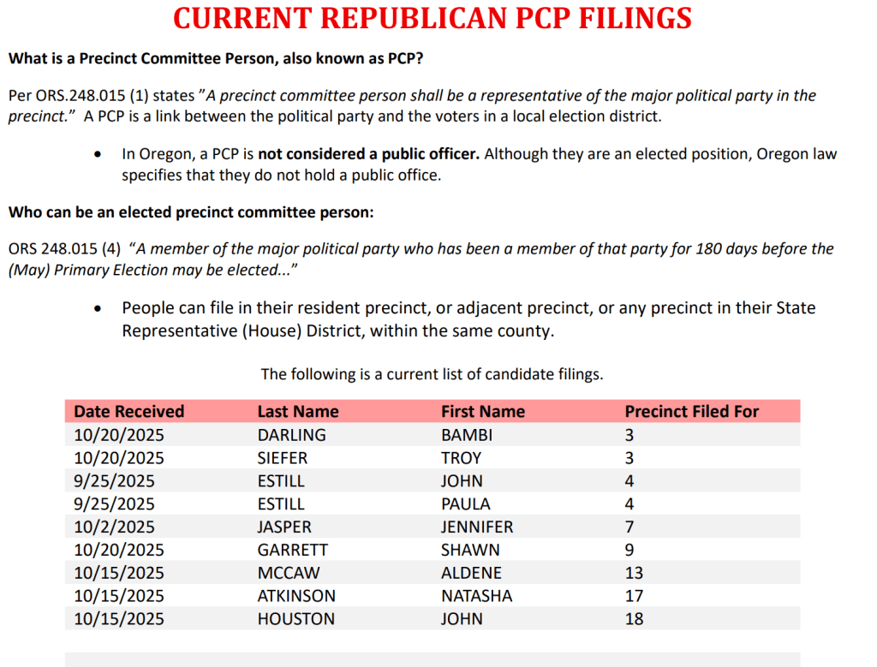This screenshot has width=877, height=667.
Task: Select the 'Precinct Filed For' column header
Action: tap(692, 411)
